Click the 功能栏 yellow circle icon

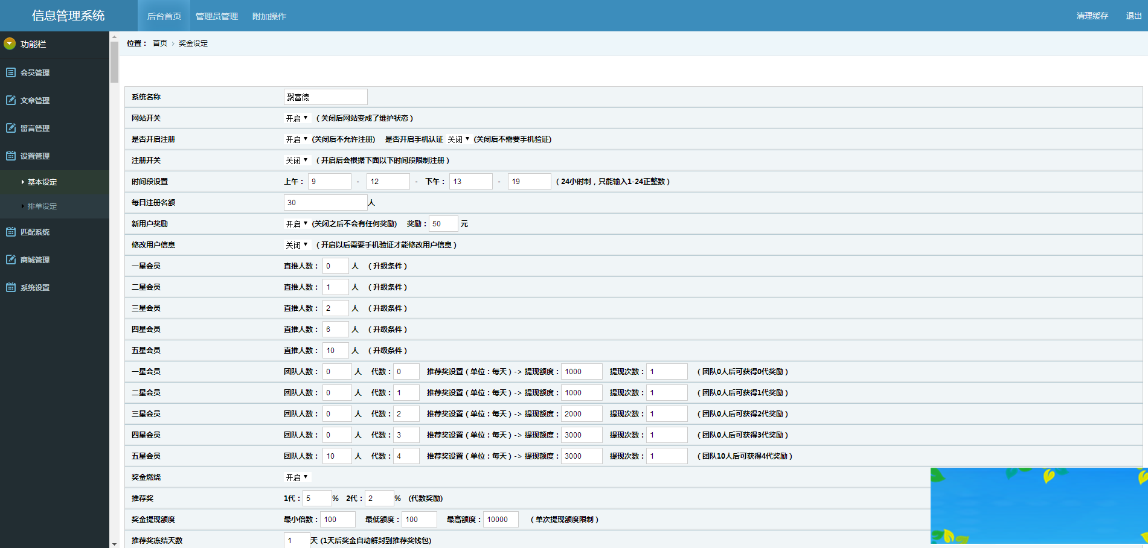[10, 43]
